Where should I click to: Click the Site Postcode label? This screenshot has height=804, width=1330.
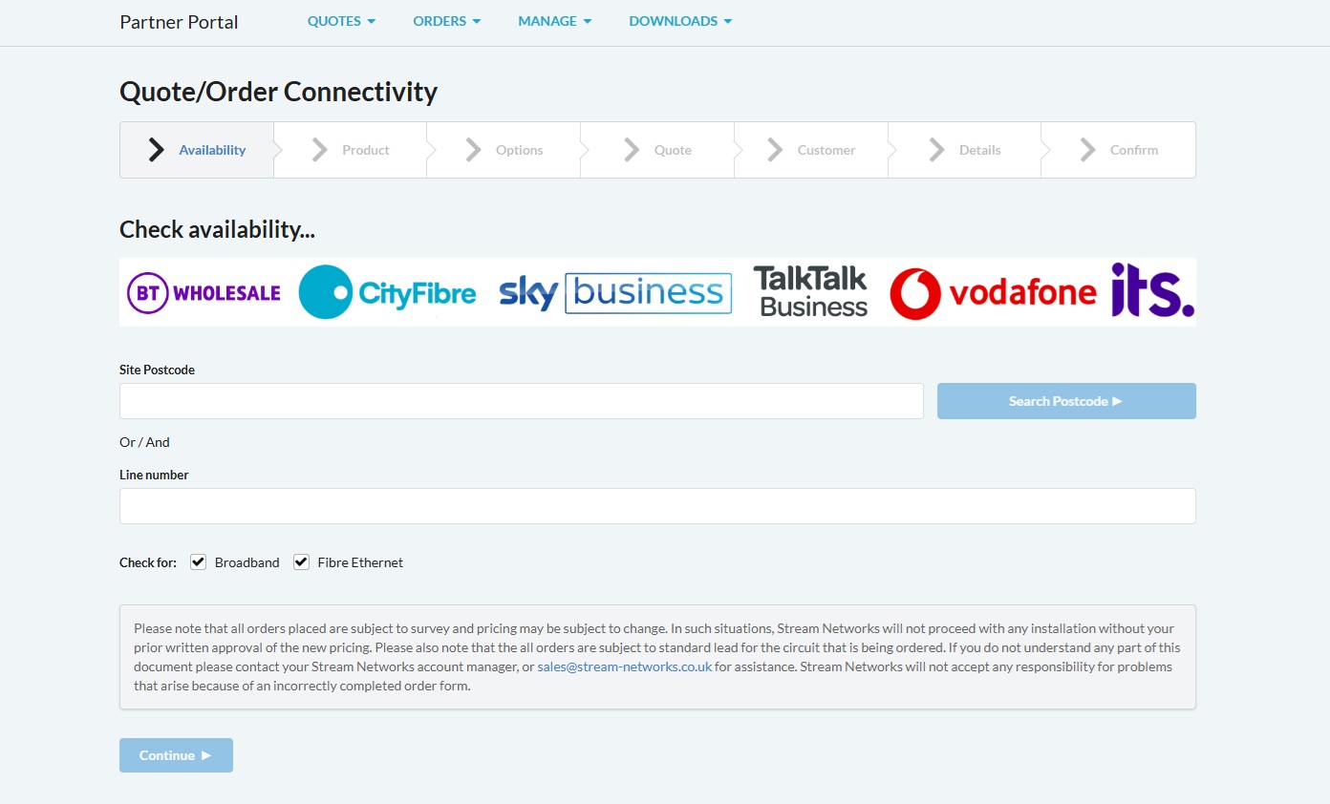[x=157, y=370]
